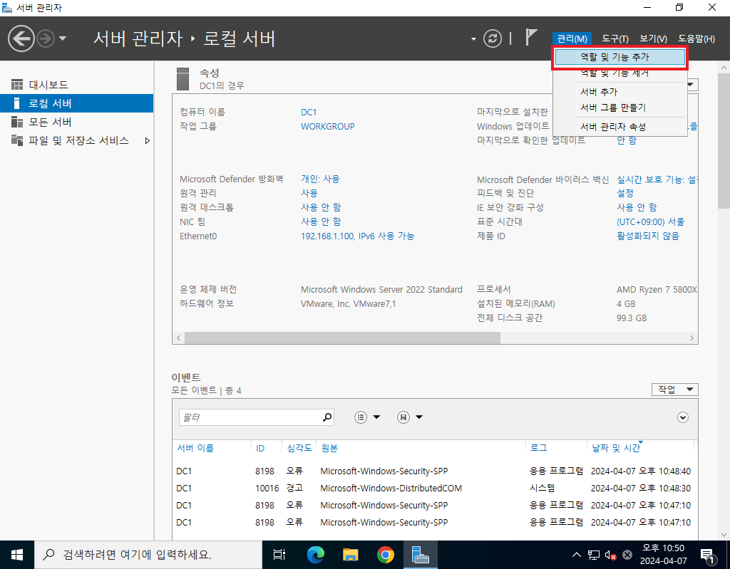Sort events by 심각도 column
This screenshot has height=569, width=730.
click(x=299, y=448)
